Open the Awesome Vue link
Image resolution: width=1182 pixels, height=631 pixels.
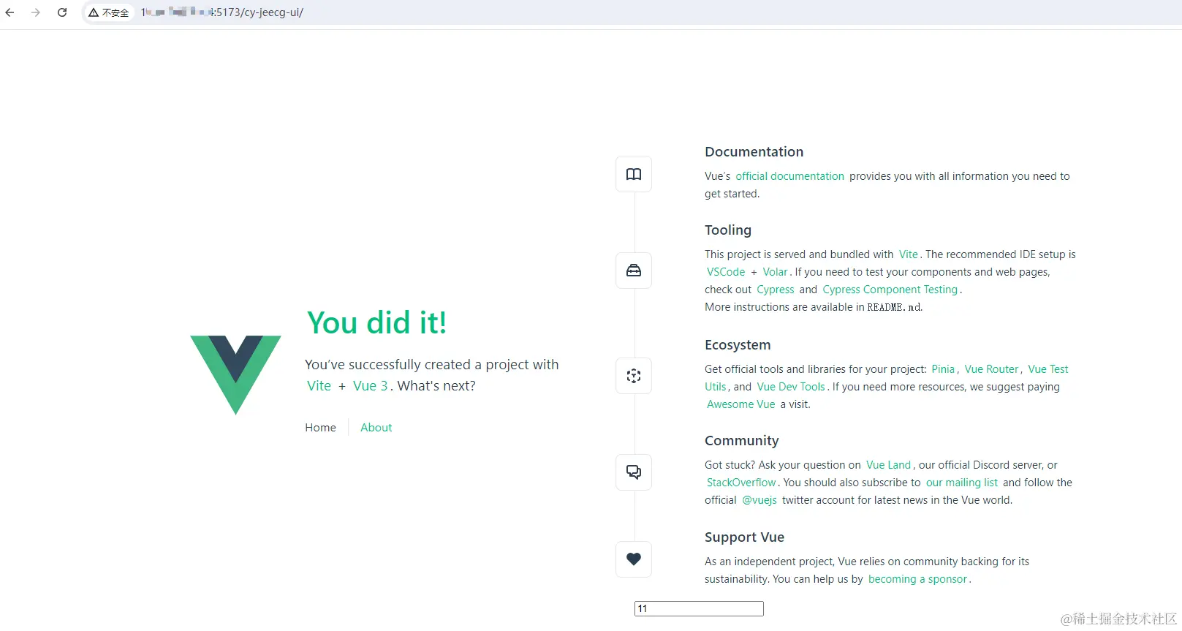coord(741,404)
